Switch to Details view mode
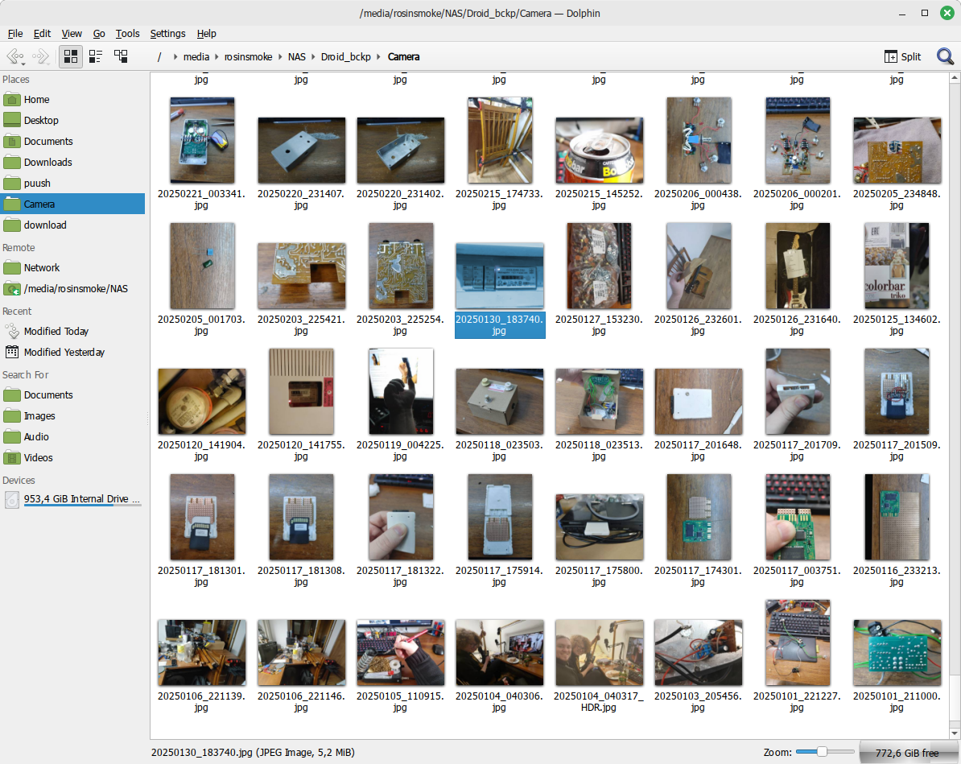This screenshot has height=764, width=961. point(121,57)
